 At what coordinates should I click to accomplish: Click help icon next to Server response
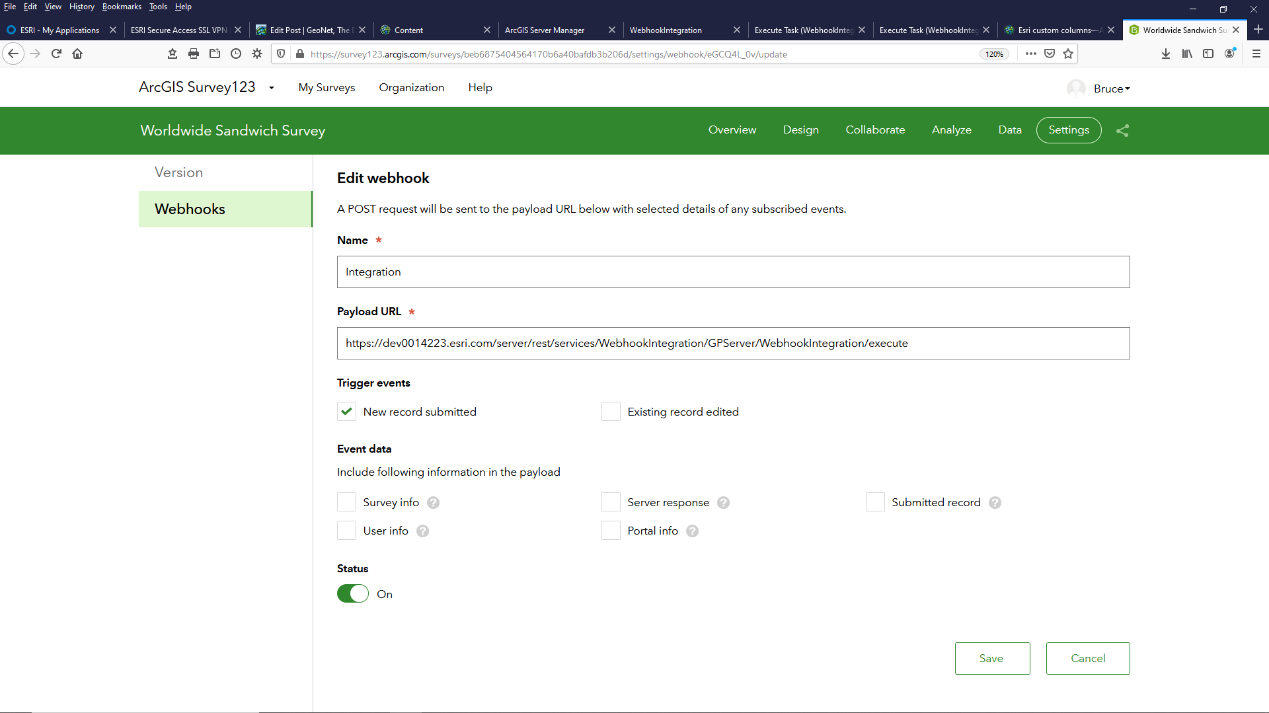[723, 502]
